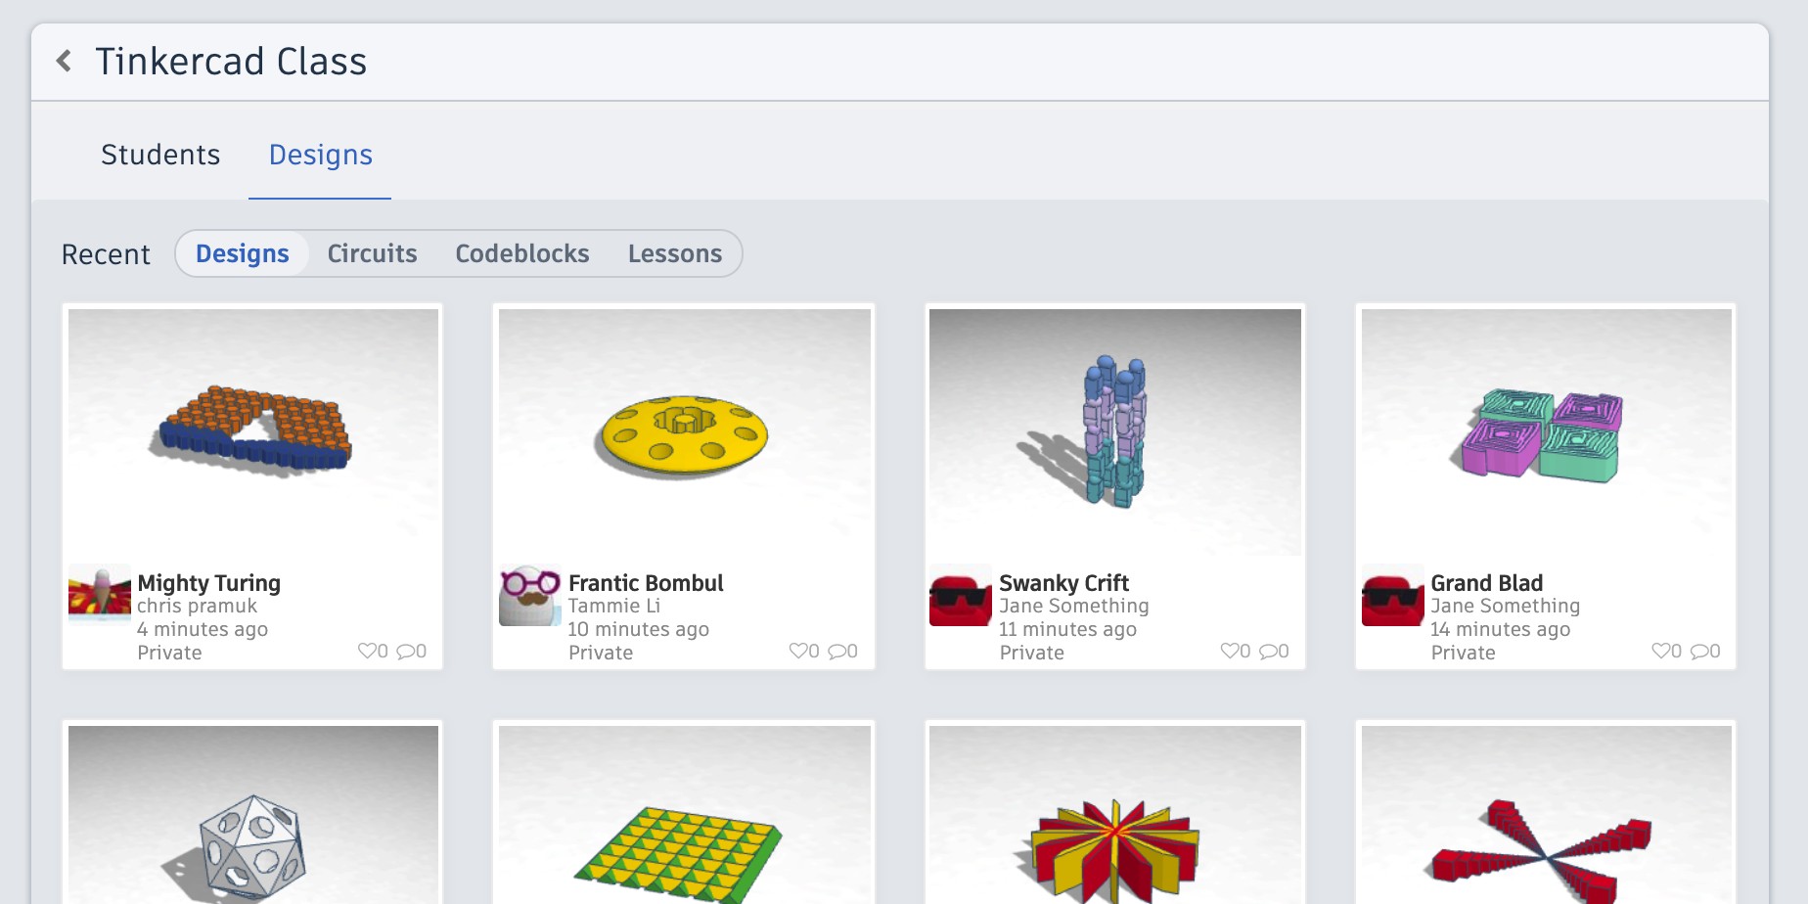Click comment bubble on Frantic Bombul card

837,651
